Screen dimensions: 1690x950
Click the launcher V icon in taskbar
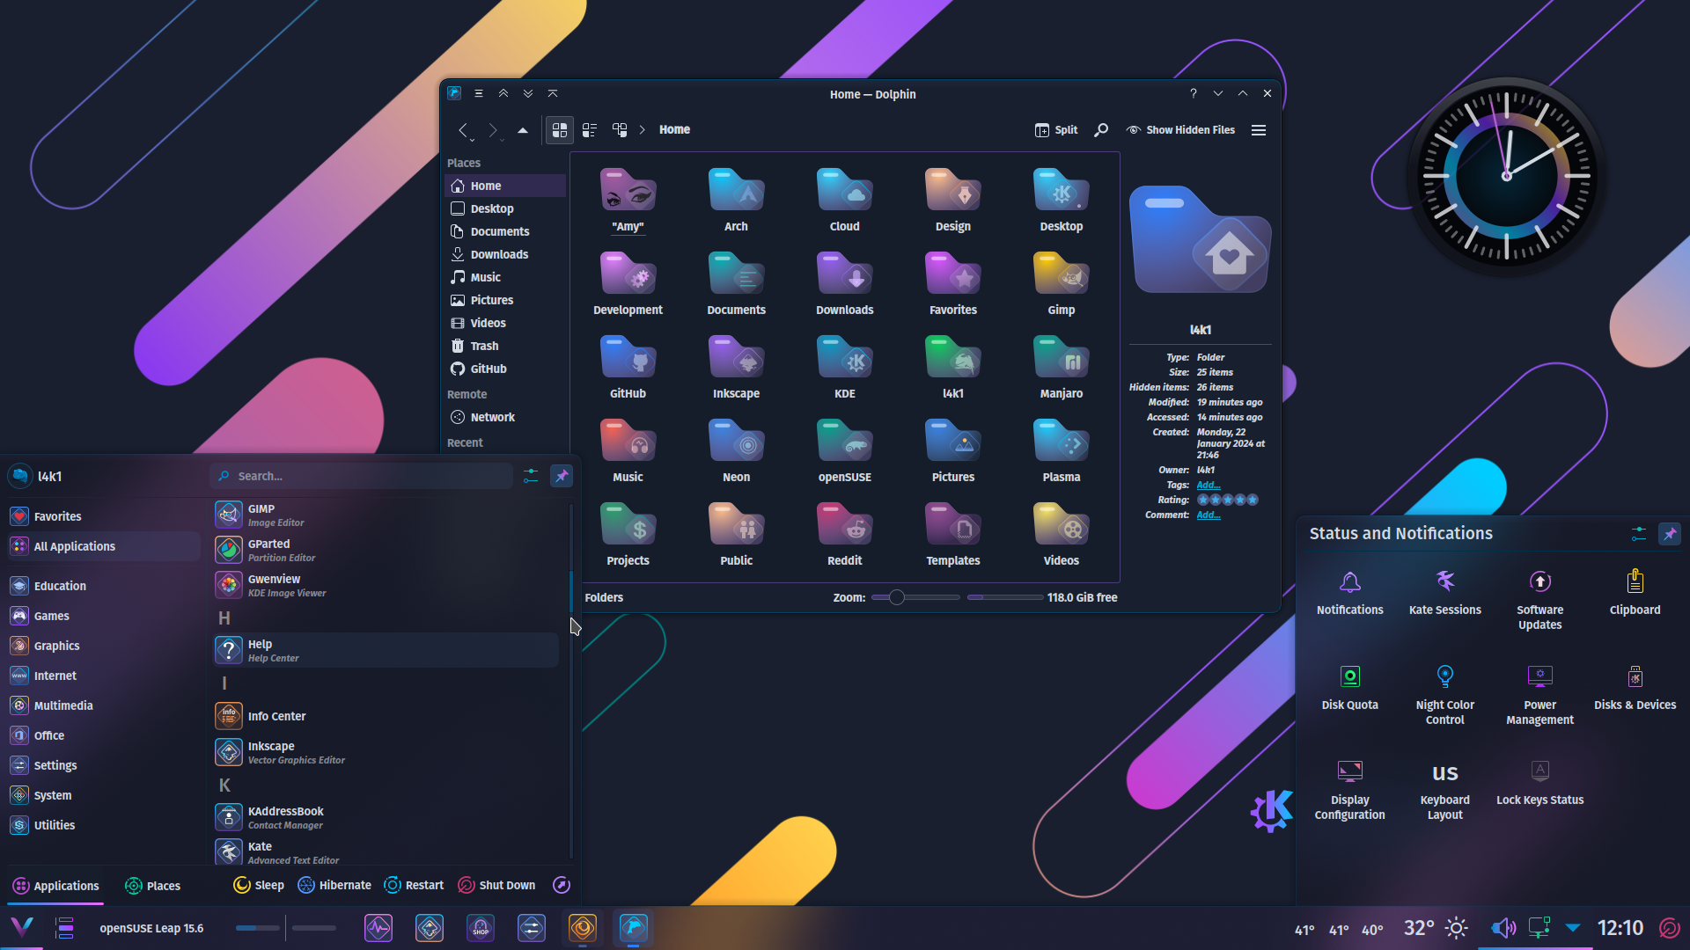(x=22, y=927)
